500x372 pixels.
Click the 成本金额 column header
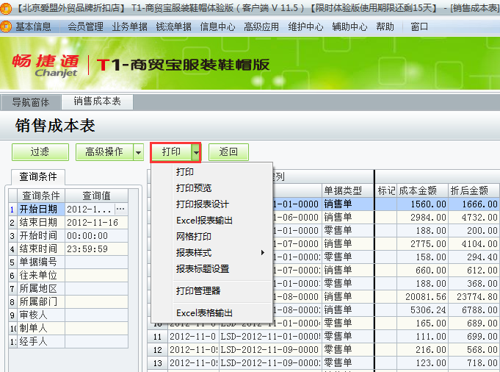click(422, 190)
